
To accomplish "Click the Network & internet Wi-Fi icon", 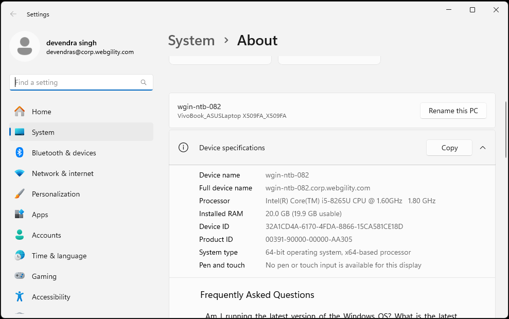I will click(x=20, y=173).
